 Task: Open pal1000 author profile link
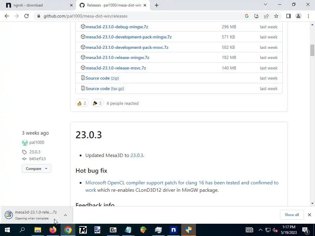[x=37, y=143]
